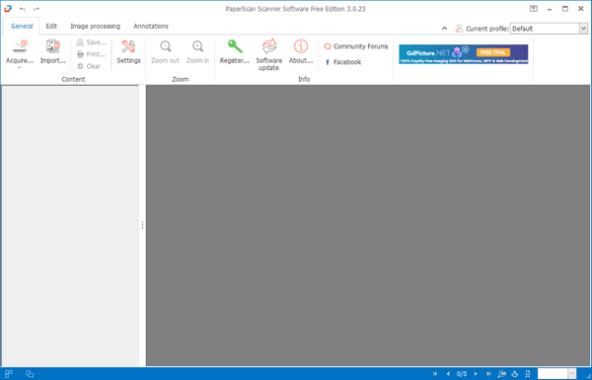Image resolution: width=592 pixels, height=380 pixels.
Task: Click the thumbnail panel splitter handle
Action: click(142, 225)
